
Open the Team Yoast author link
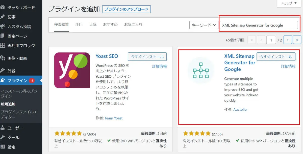coord(114,118)
